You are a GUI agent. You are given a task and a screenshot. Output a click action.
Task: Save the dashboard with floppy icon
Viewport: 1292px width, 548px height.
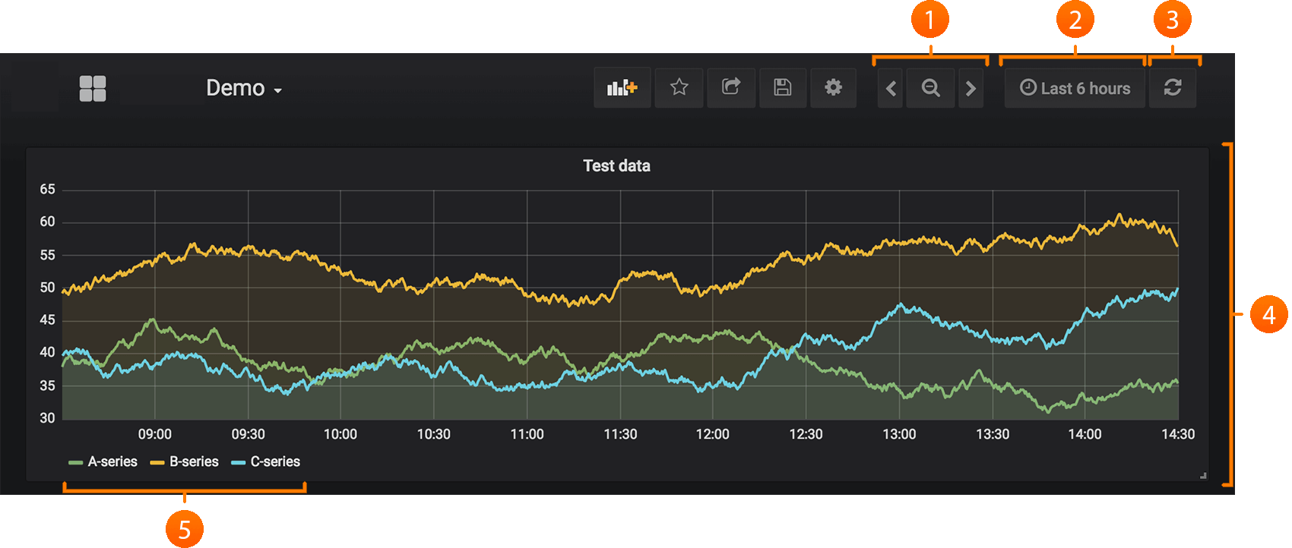pyautogui.click(x=783, y=88)
